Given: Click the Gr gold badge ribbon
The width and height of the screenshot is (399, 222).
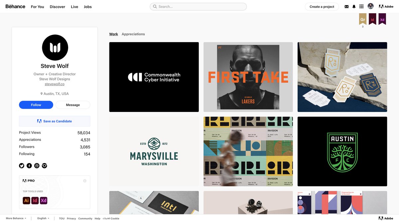Looking at the screenshot, I should (x=363, y=19).
